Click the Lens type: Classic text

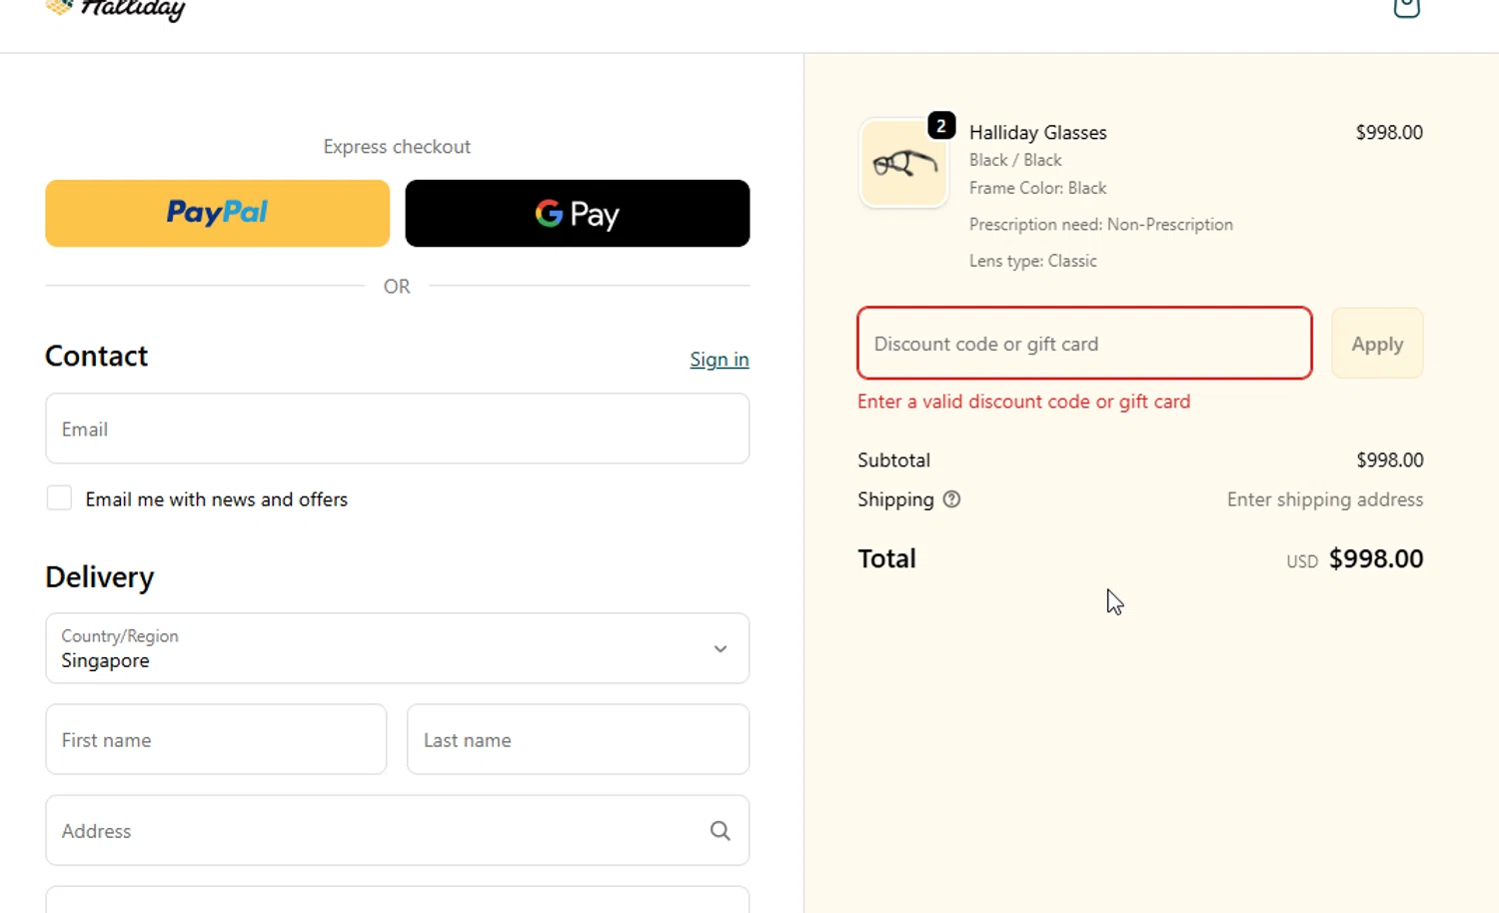pos(1033,261)
